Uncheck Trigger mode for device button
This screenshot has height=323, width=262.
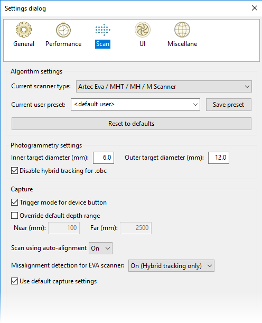click(14, 202)
